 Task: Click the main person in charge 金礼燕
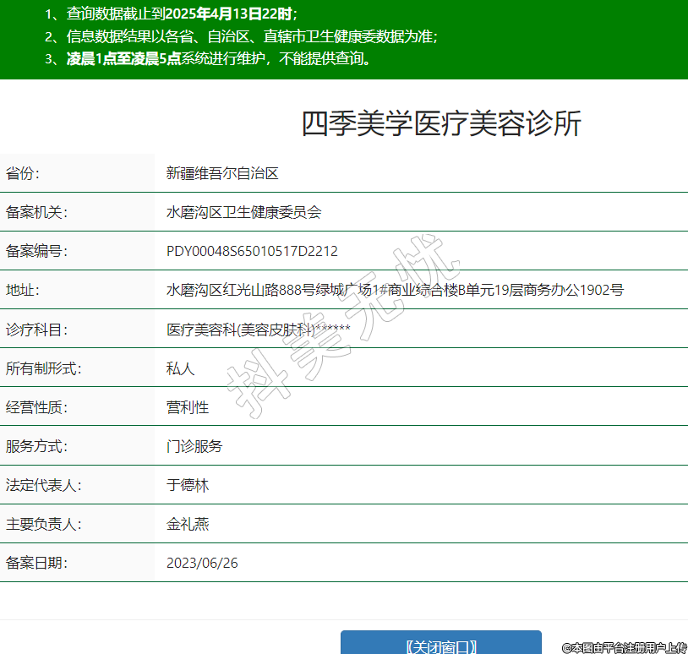(187, 525)
